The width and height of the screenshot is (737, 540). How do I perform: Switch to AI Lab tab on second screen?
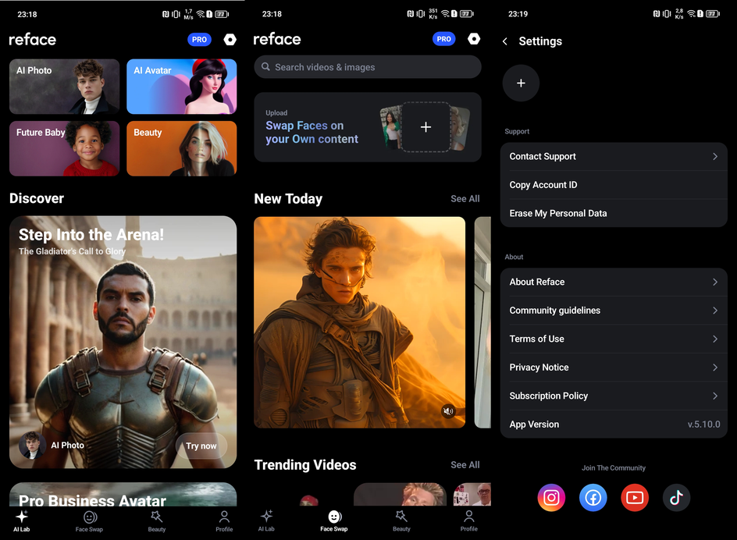(x=266, y=520)
